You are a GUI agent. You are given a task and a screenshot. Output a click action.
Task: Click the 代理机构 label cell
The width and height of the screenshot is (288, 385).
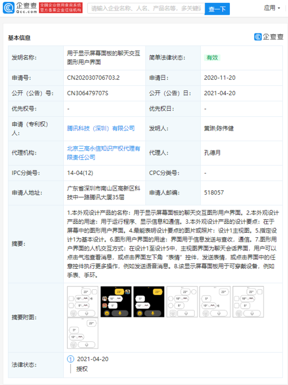pyautogui.click(x=36, y=153)
